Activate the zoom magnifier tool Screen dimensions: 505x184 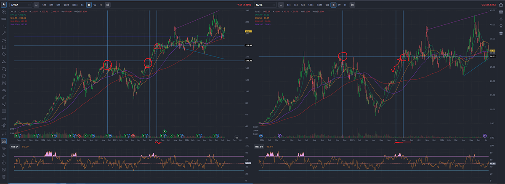coord(4,12)
